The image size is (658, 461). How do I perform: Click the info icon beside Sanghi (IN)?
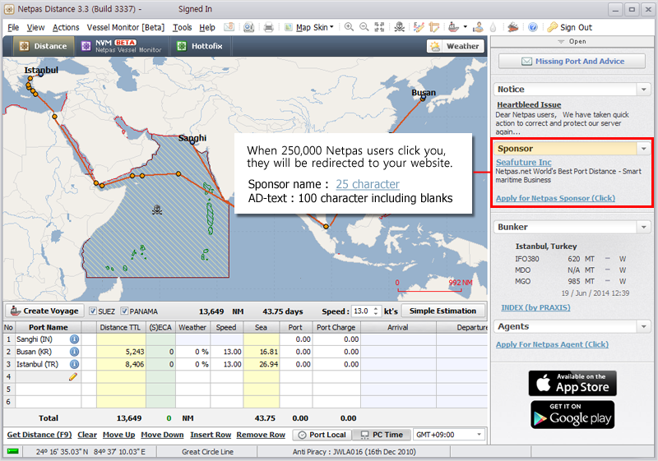[x=74, y=339]
